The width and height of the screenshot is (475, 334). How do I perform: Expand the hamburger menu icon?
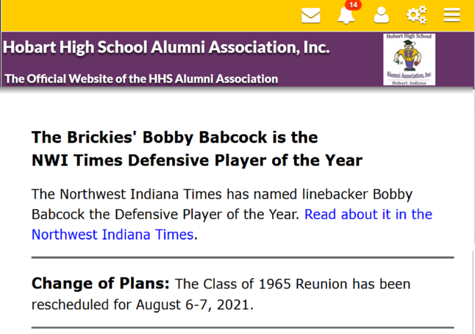tap(451, 15)
